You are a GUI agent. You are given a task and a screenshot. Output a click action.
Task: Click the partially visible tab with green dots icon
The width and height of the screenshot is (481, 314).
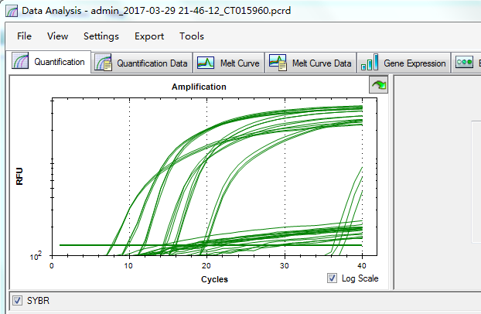(466, 63)
